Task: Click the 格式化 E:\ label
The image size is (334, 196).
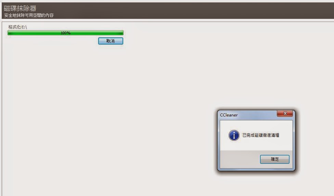Action: click(18, 27)
